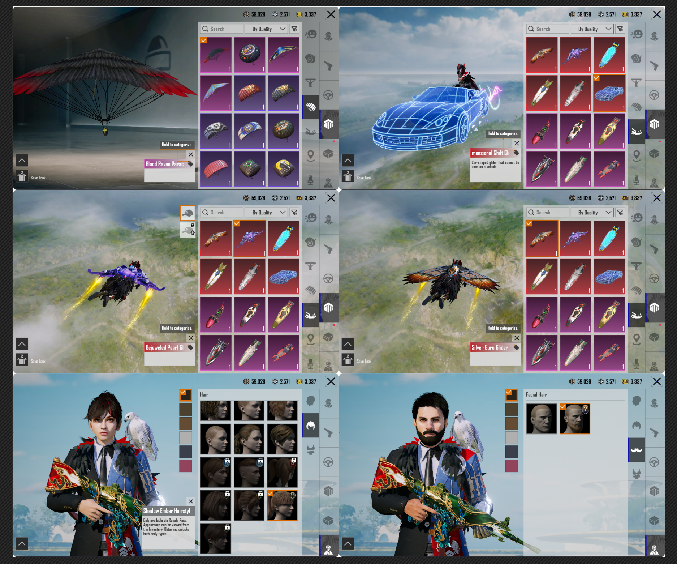Click the cap display icon in Bejeweled Pearl panel
Screen dimensions: 677x564
point(188,213)
